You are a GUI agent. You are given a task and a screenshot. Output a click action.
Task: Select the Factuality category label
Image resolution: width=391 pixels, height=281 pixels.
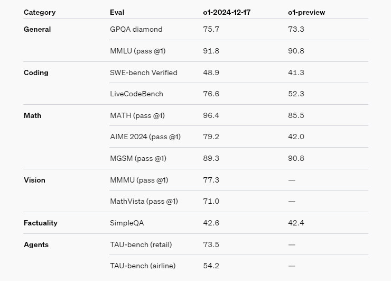[x=41, y=223]
